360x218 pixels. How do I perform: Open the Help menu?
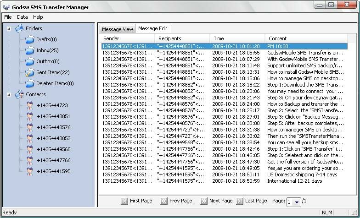pyautogui.click(x=38, y=17)
